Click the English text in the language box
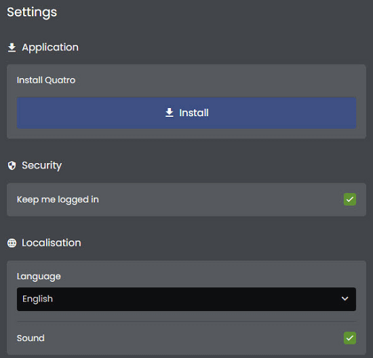Viewport: 373px width, 358px height. coord(37,299)
